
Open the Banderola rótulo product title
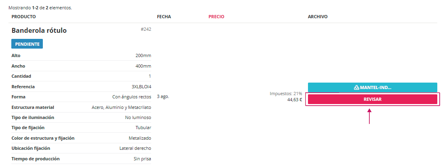point(39,30)
